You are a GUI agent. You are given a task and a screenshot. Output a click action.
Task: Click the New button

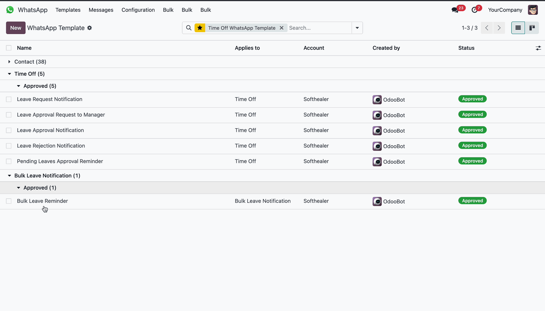16,28
